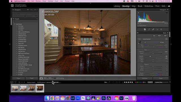Screen dimensions: 181x102
Task: Open Calendar app in the Dock
Action: coord(63,98)
